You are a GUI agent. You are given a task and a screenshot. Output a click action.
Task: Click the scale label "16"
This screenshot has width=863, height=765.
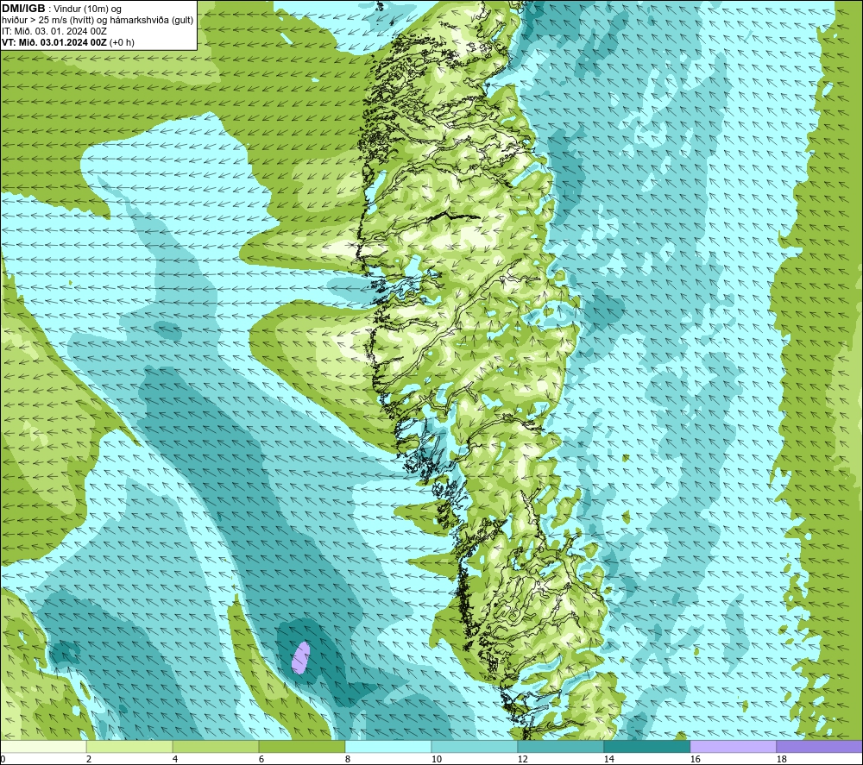[x=695, y=760]
